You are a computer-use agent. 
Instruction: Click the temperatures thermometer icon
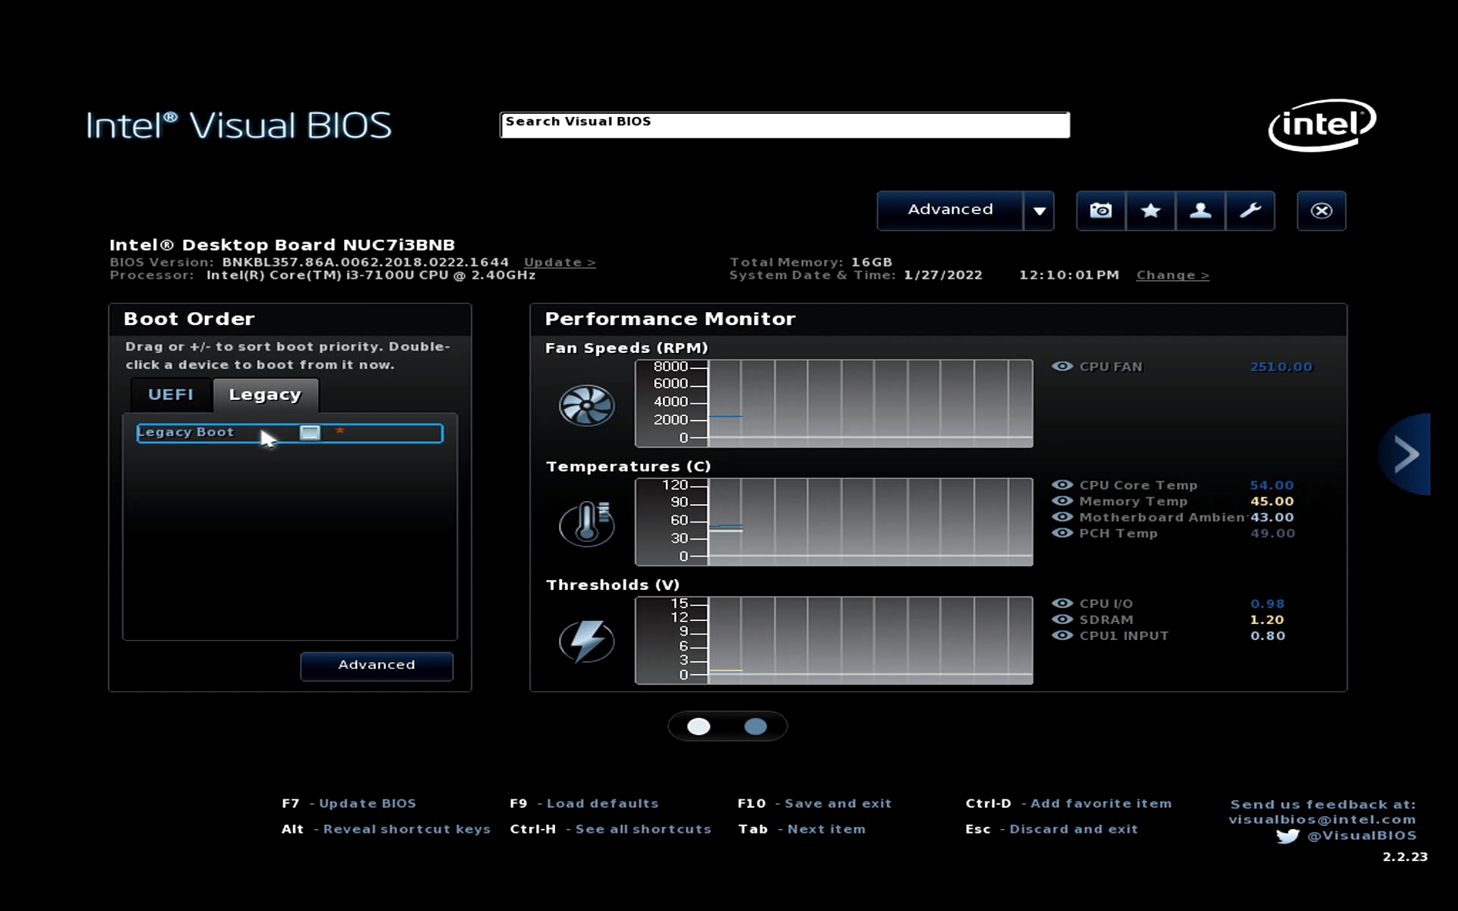(x=586, y=524)
